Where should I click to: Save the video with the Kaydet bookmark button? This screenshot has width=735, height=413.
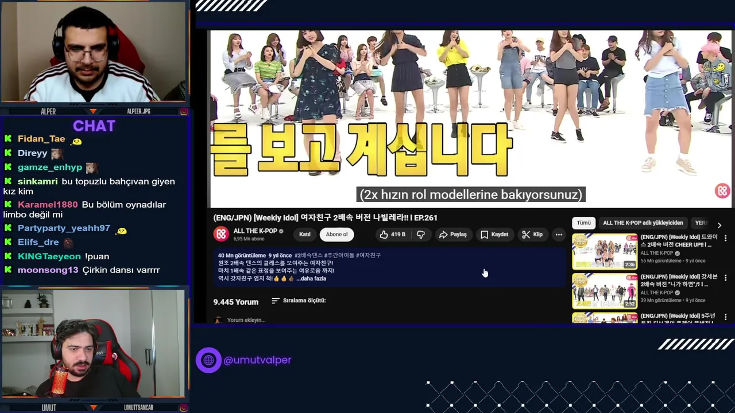[x=494, y=235]
